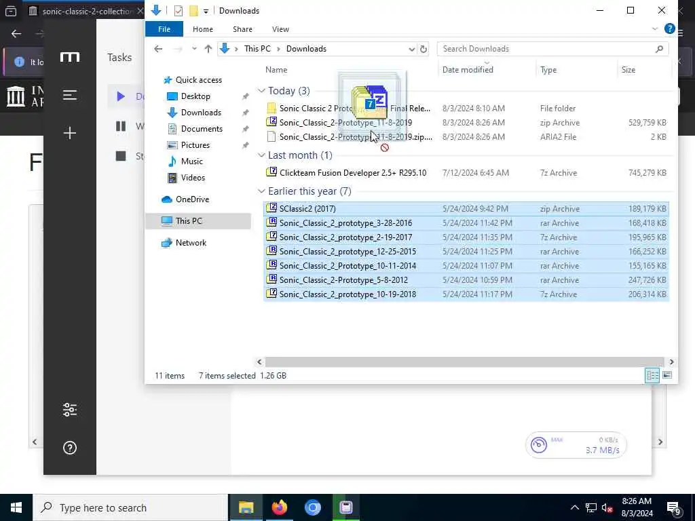Viewport: 695px width, 521px height.
Task: Refresh the Downloads folder
Action: 424,49
